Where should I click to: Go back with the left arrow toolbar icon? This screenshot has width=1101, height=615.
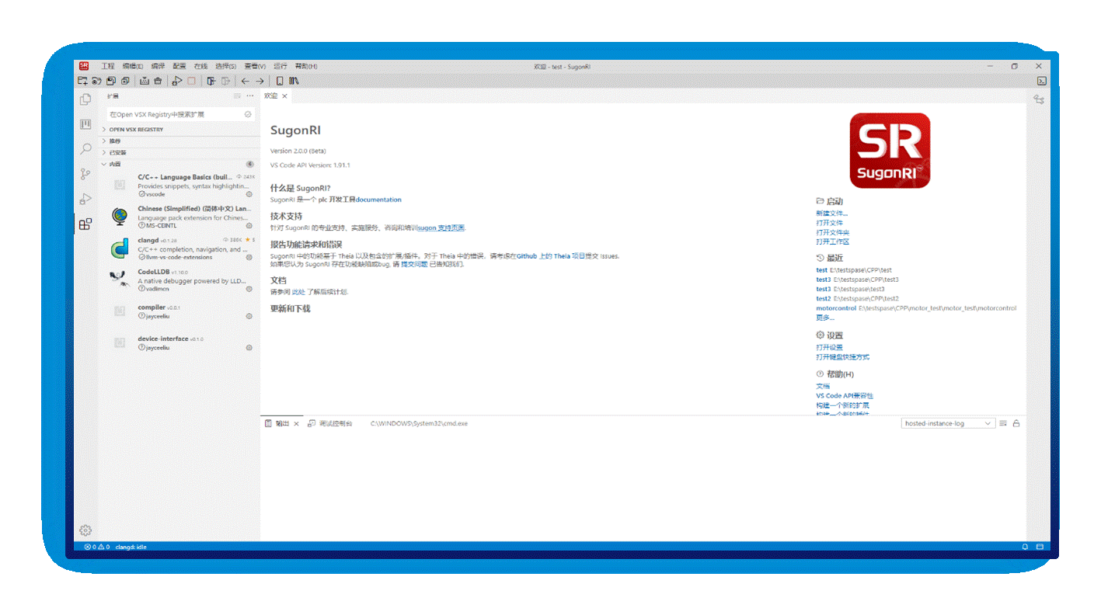click(x=245, y=81)
